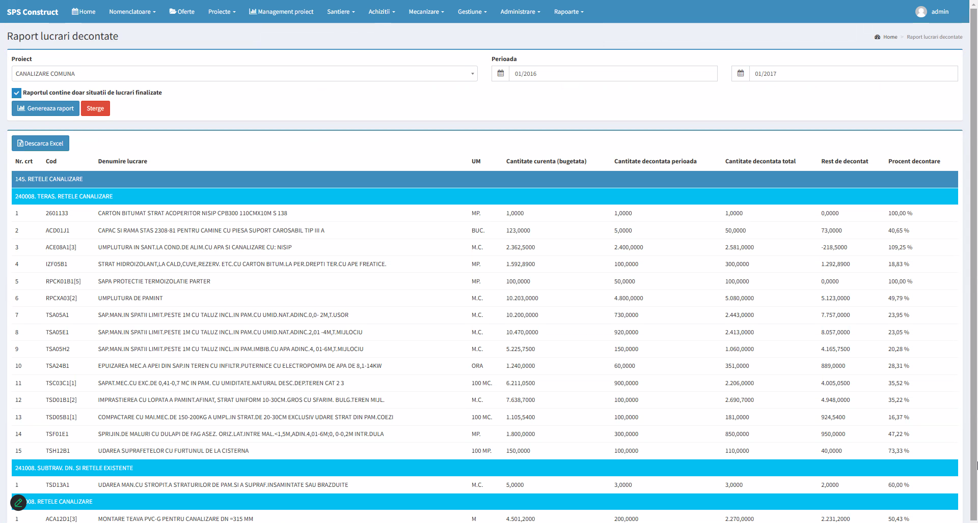This screenshot has width=978, height=523.
Task: Click calendar icon beside 01/2017 field
Action: click(x=741, y=74)
